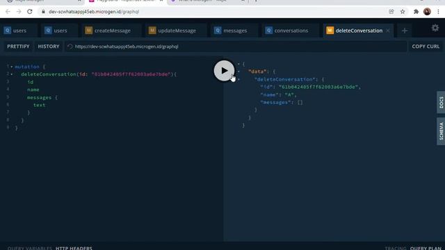View site information via the lock icon
Screen dimensions: 445x250
(x=43, y=12)
